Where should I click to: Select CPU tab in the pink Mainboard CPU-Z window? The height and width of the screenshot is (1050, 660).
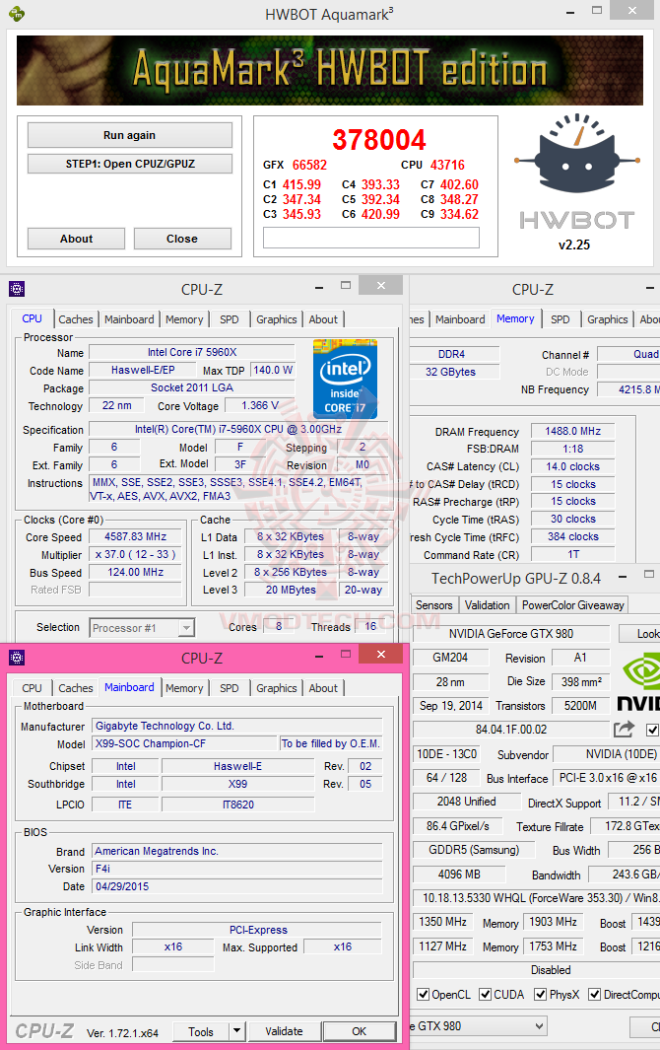pyautogui.click(x=32, y=688)
